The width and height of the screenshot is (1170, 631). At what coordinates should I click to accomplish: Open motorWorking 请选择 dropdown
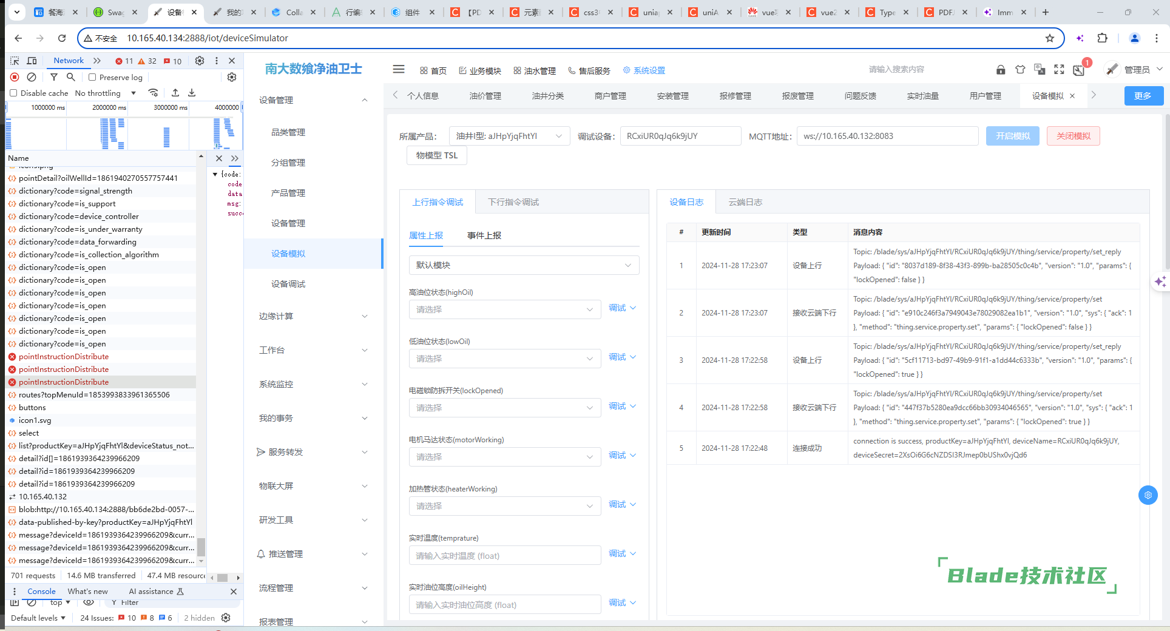click(505, 457)
